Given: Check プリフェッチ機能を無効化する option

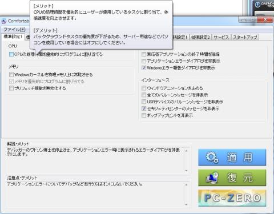Looking at the screenshot, I should (11, 88).
